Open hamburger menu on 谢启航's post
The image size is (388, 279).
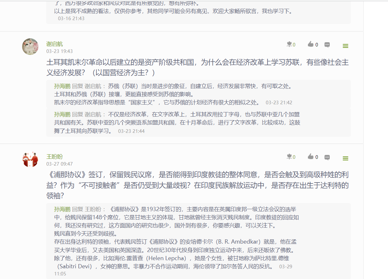pos(345,46)
